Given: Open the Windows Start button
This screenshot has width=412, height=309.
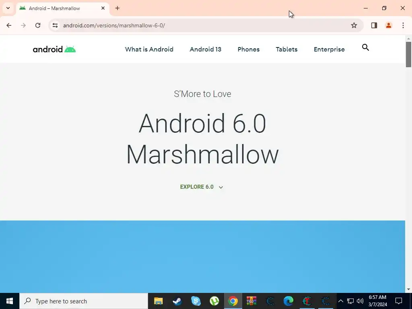Looking at the screenshot, I should [10, 301].
